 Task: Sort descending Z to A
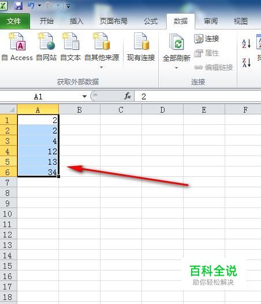pos(246,62)
